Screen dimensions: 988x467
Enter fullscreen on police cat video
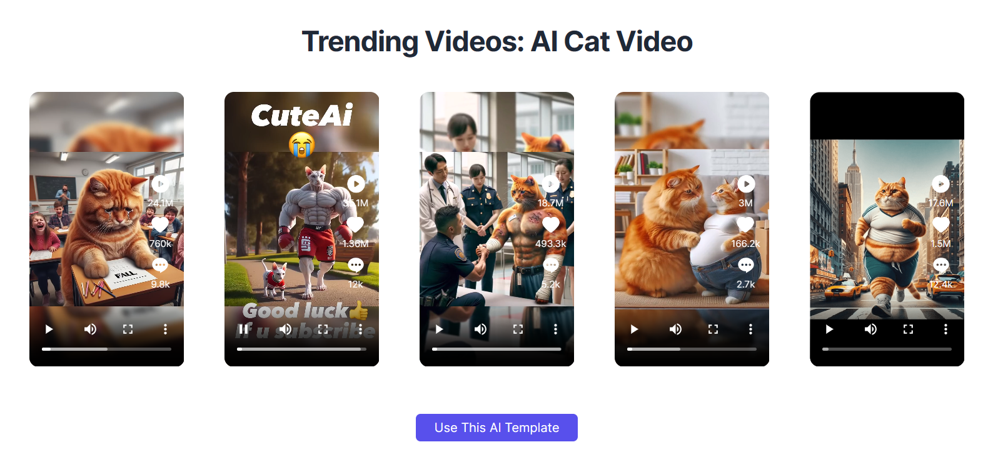click(518, 329)
